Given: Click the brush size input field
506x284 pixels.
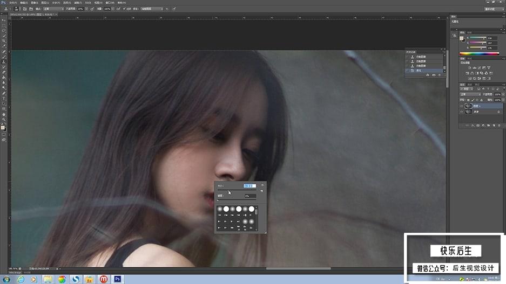Looking at the screenshot, I should 249,185.
